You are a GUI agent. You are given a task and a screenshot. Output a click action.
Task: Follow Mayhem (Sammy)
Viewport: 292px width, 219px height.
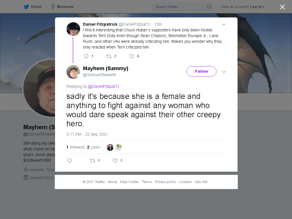pyautogui.click(x=201, y=71)
